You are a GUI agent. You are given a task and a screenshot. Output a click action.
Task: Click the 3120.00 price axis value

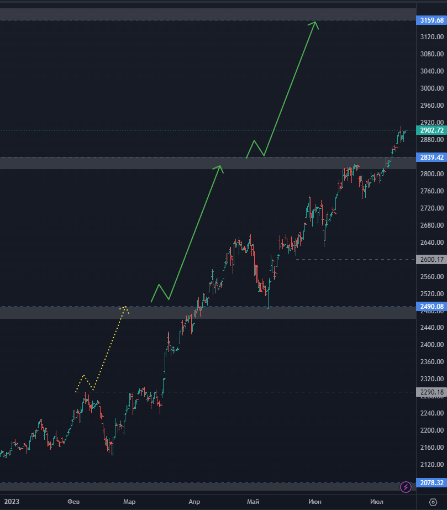(432, 37)
